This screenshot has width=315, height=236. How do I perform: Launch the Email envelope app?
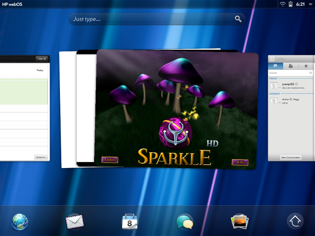(x=75, y=222)
